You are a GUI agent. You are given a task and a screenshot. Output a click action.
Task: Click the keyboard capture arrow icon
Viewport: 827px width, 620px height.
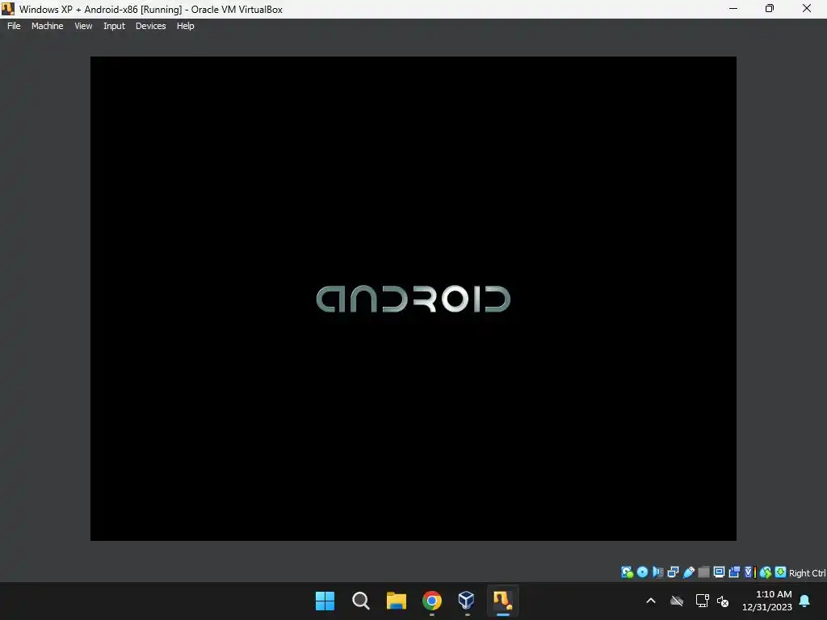pyautogui.click(x=781, y=572)
